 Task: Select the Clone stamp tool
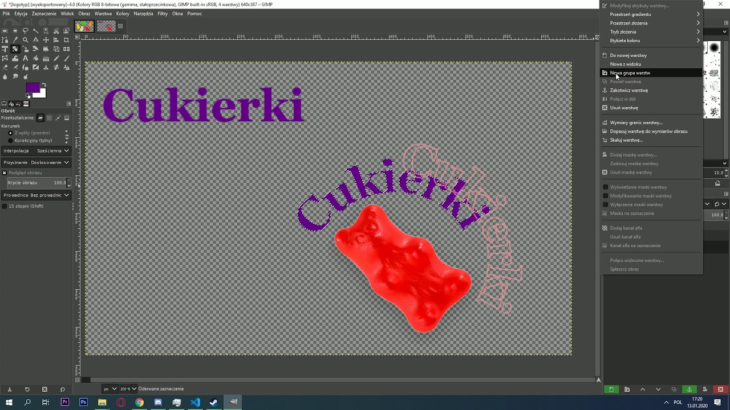(46, 67)
